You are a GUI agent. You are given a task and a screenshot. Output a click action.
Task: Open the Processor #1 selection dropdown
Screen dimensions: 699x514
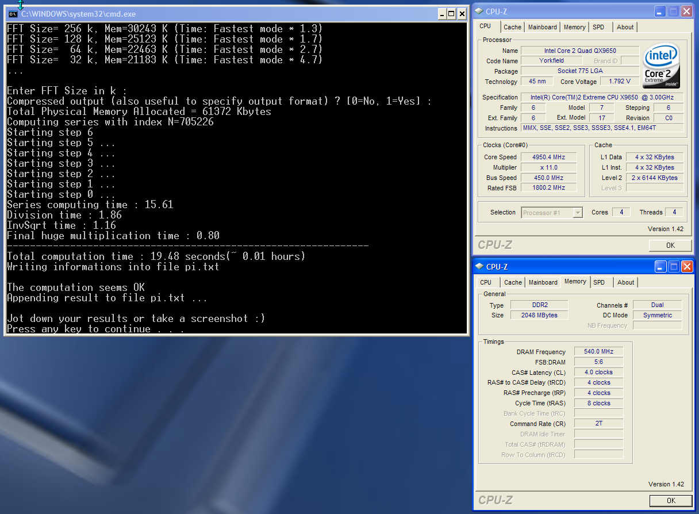tap(578, 213)
